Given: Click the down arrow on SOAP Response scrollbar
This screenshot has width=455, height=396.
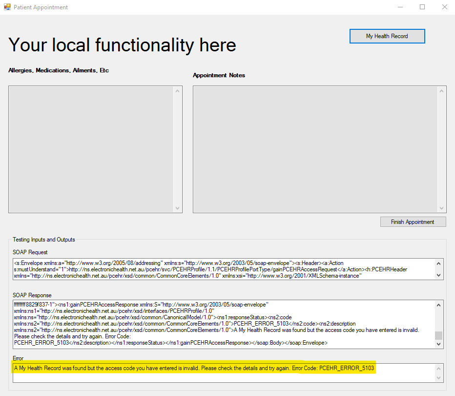Looking at the screenshot, I should coord(439,343).
